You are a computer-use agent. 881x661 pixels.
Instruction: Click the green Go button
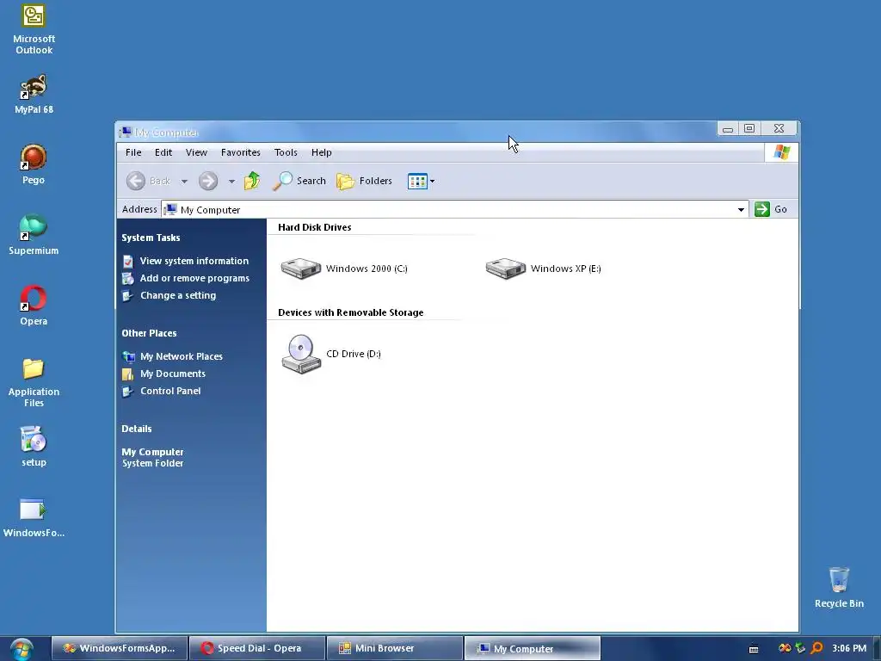(x=771, y=209)
